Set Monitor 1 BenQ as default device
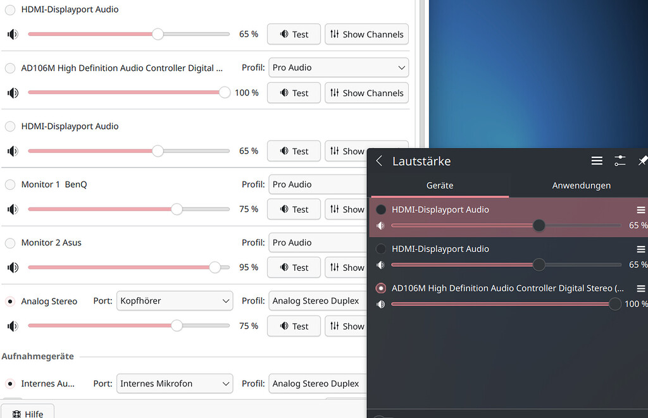The width and height of the screenshot is (648, 418). click(9, 185)
